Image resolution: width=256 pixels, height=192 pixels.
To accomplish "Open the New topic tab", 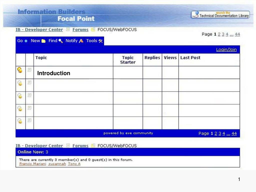I will coord(38,41).
